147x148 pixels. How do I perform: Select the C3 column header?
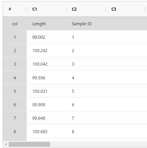click(125, 9)
